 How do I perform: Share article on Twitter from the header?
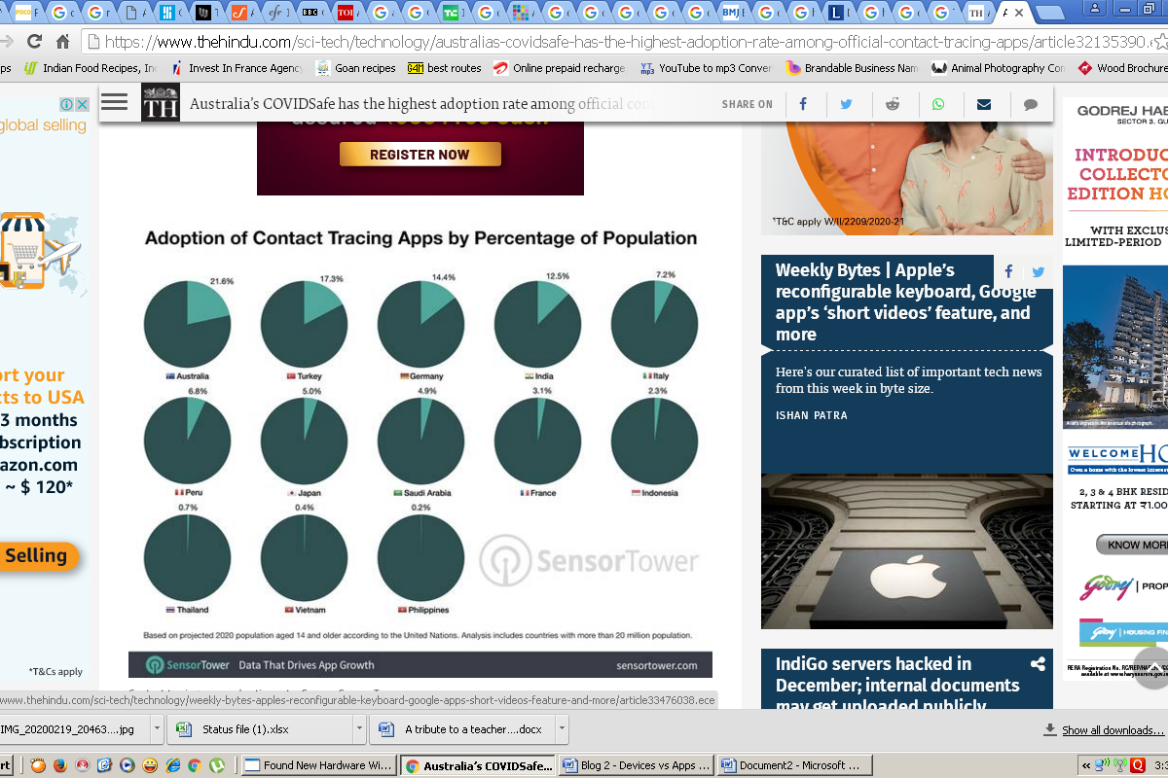[x=847, y=104]
